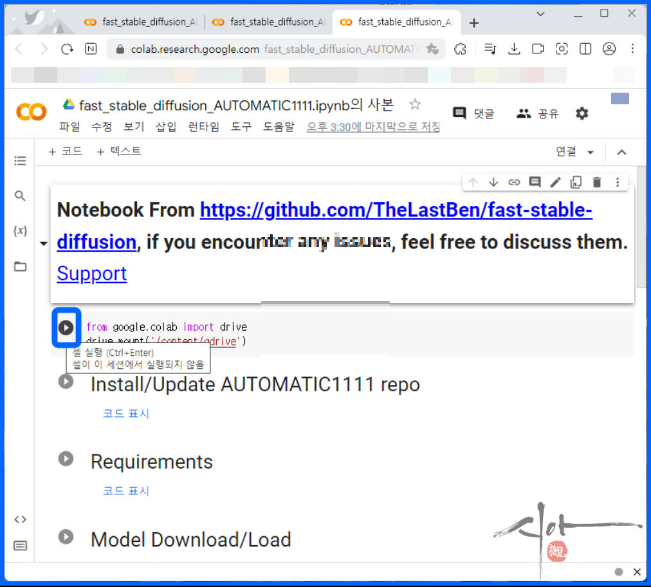The height and width of the screenshot is (587, 651).
Task: Bookmark this page in address bar
Action: 432,49
